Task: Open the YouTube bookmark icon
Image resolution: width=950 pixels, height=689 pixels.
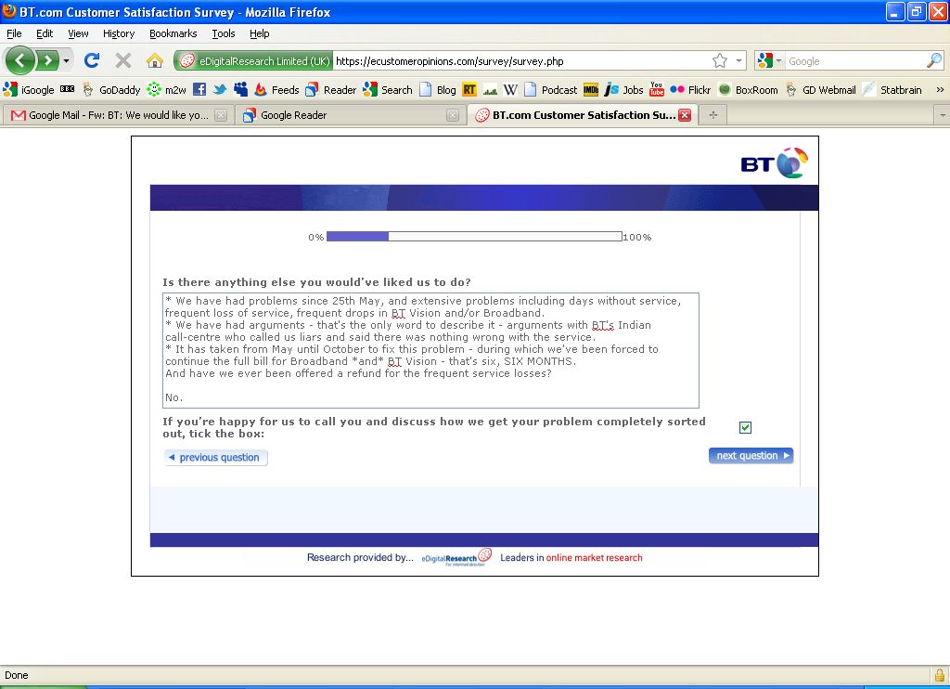Action: pyautogui.click(x=657, y=90)
